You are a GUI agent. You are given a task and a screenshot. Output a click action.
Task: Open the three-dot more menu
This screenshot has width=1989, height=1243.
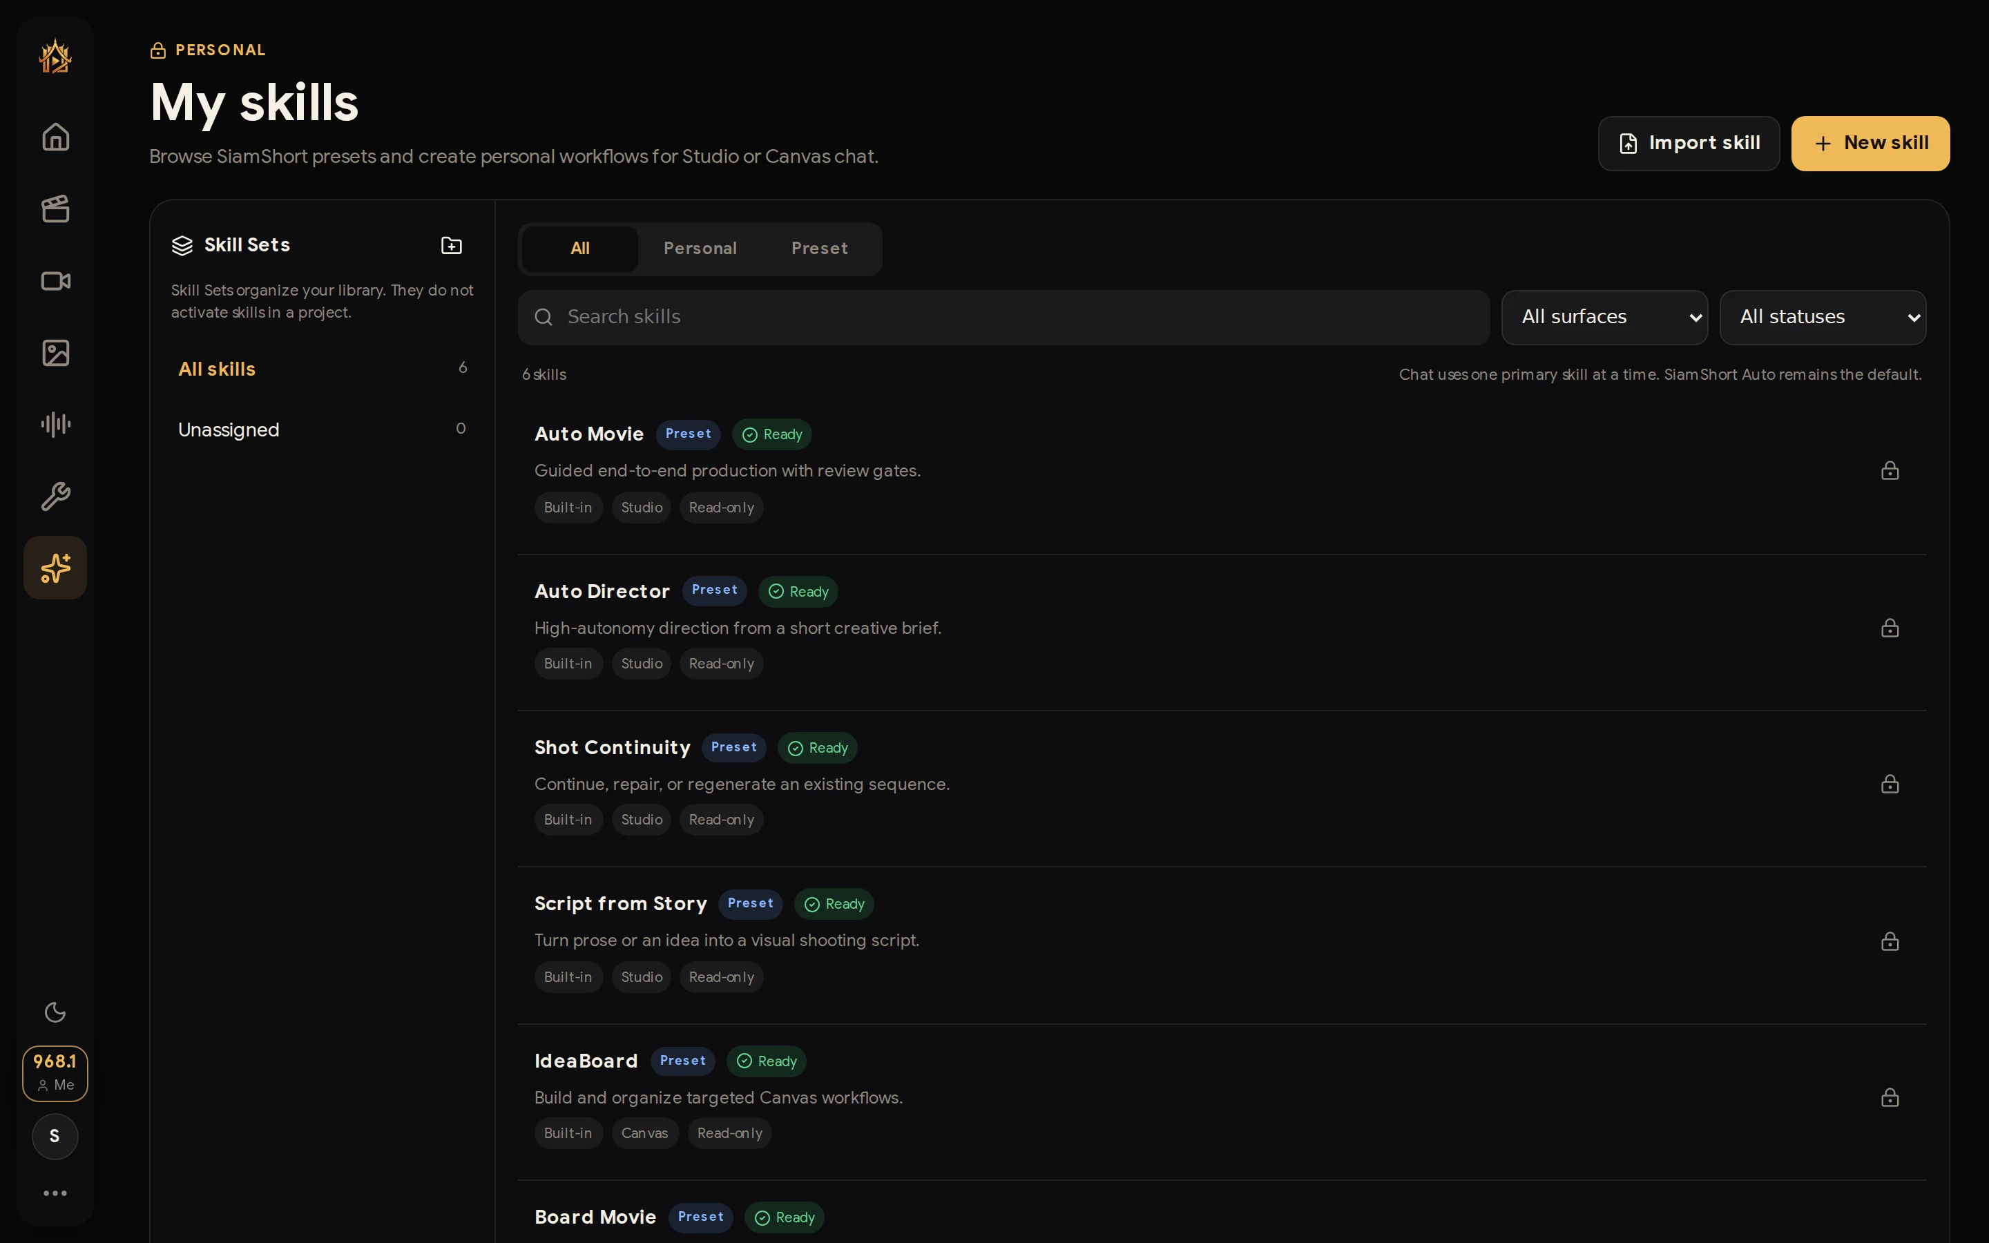tap(55, 1193)
